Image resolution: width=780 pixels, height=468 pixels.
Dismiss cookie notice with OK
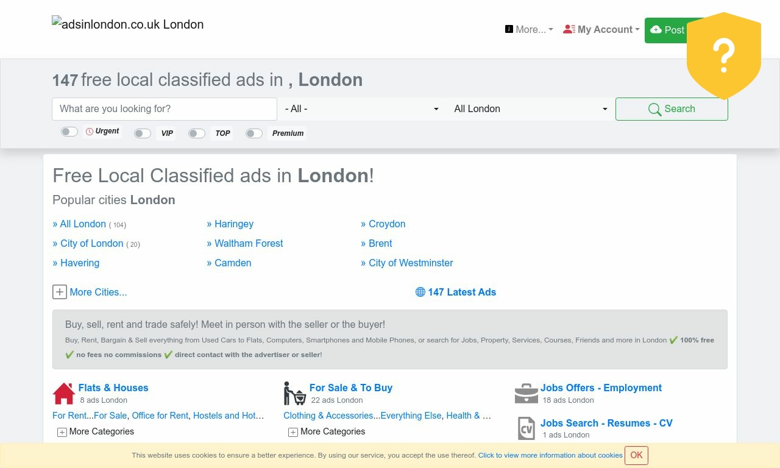point(636,455)
